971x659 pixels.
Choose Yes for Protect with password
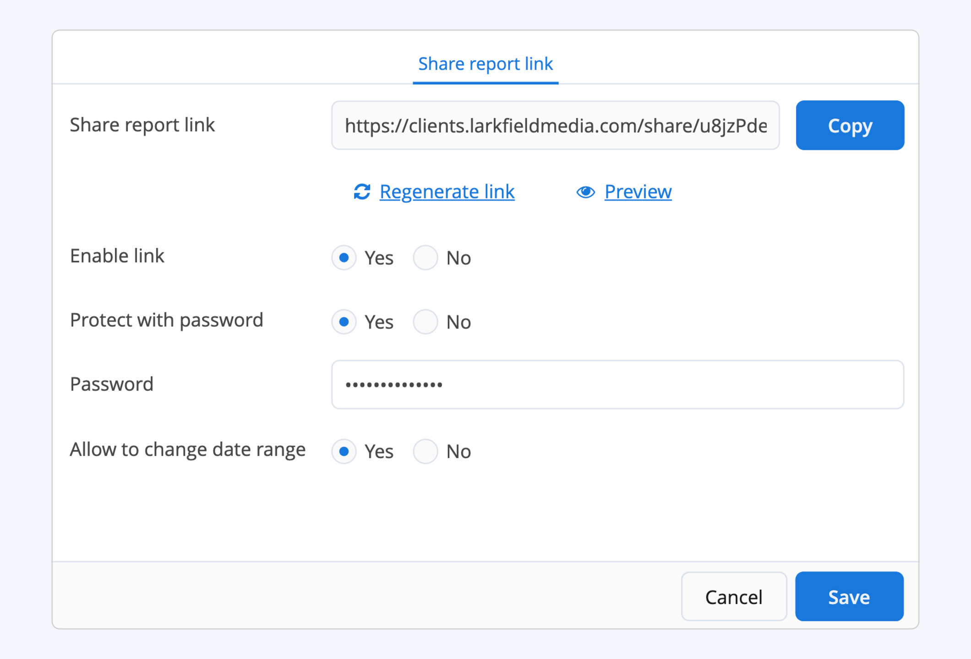[x=344, y=322]
